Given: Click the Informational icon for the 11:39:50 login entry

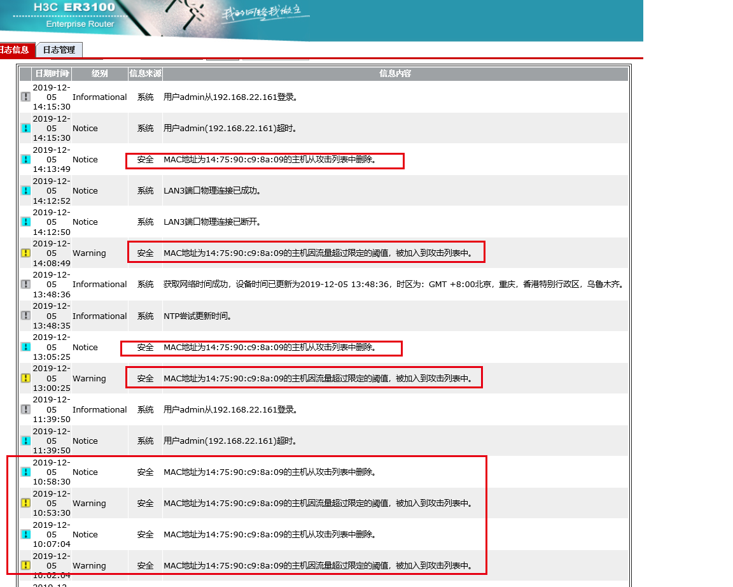Looking at the screenshot, I should click(25, 409).
